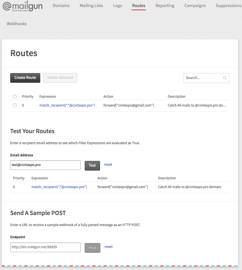Reset the sample POST endpoint form
242x270 pixels.
(x=109, y=246)
